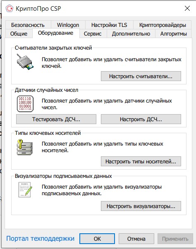Select the Настройки TLS tab
Screen dimensions: 196x249
coord(109,25)
